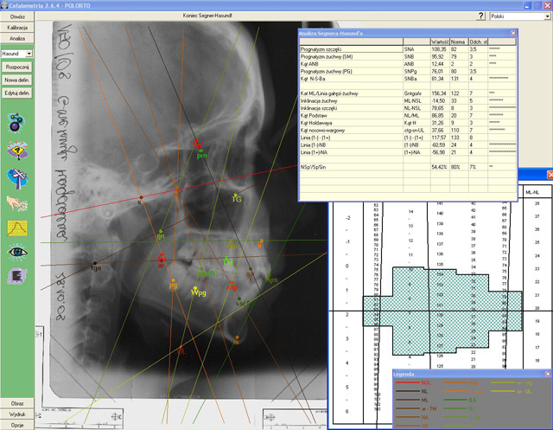Click the red NSL legend line entry
The image size is (553, 430).
[413, 382]
